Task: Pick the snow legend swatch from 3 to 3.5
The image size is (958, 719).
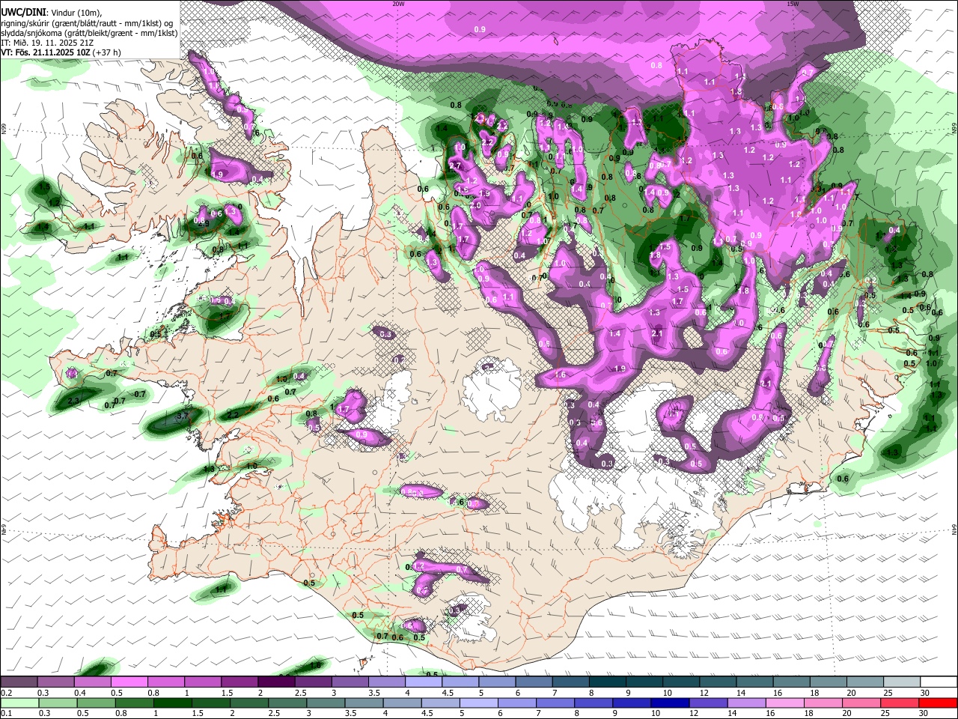Action: click(x=350, y=682)
